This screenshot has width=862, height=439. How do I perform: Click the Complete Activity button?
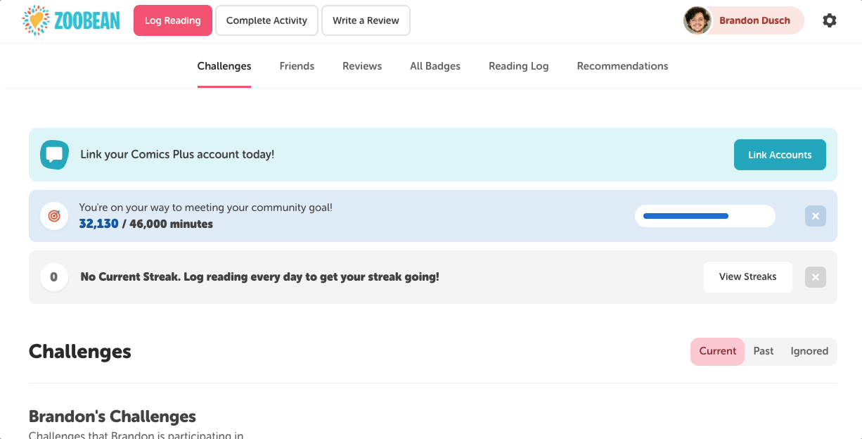[266, 20]
